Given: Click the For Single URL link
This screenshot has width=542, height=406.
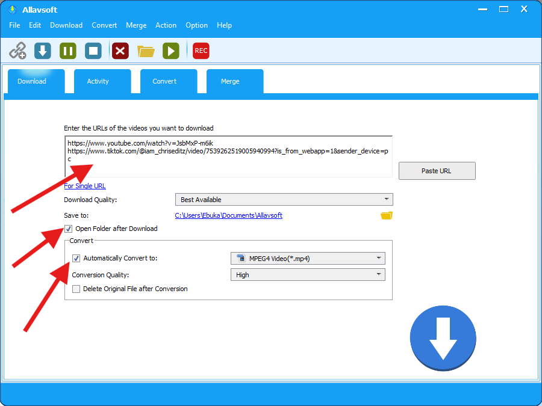Looking at the screenshot, I should pos(85,186).
